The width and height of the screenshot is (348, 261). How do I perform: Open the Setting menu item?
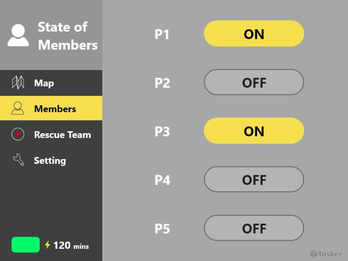click(50, 160)
